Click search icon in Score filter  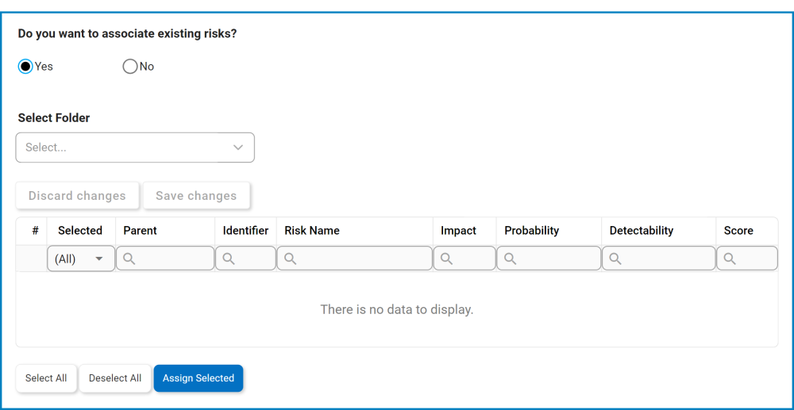pos(730,259)
